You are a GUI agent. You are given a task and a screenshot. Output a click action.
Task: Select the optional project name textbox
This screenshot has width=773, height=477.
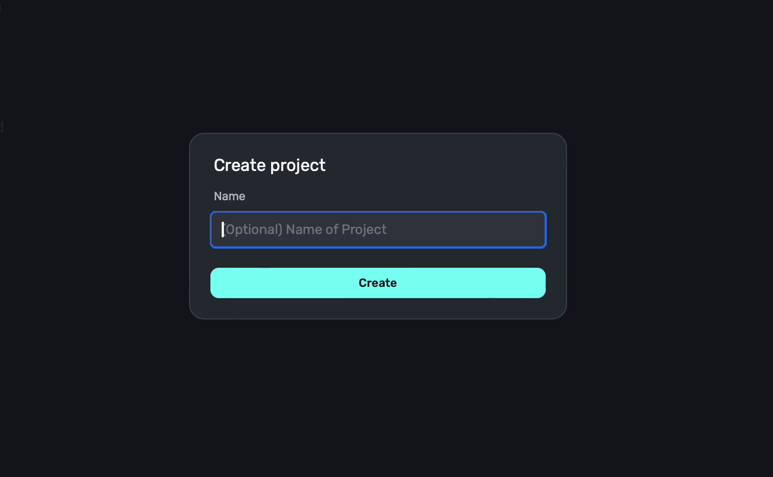click(377, 229)
